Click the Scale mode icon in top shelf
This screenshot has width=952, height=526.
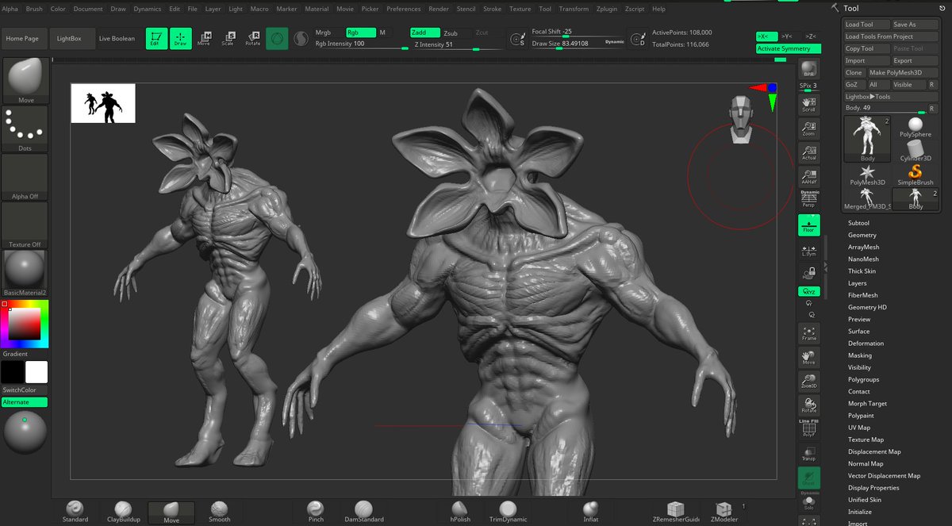point(228,38)
